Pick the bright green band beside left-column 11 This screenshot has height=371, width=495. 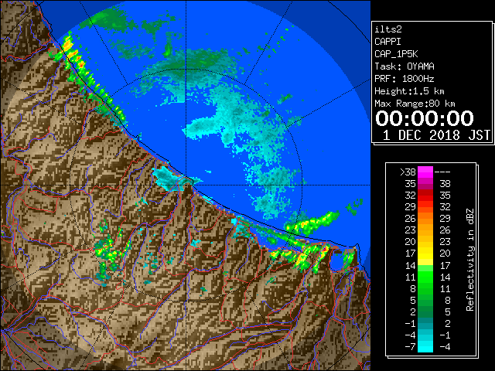tap(425, 277)
